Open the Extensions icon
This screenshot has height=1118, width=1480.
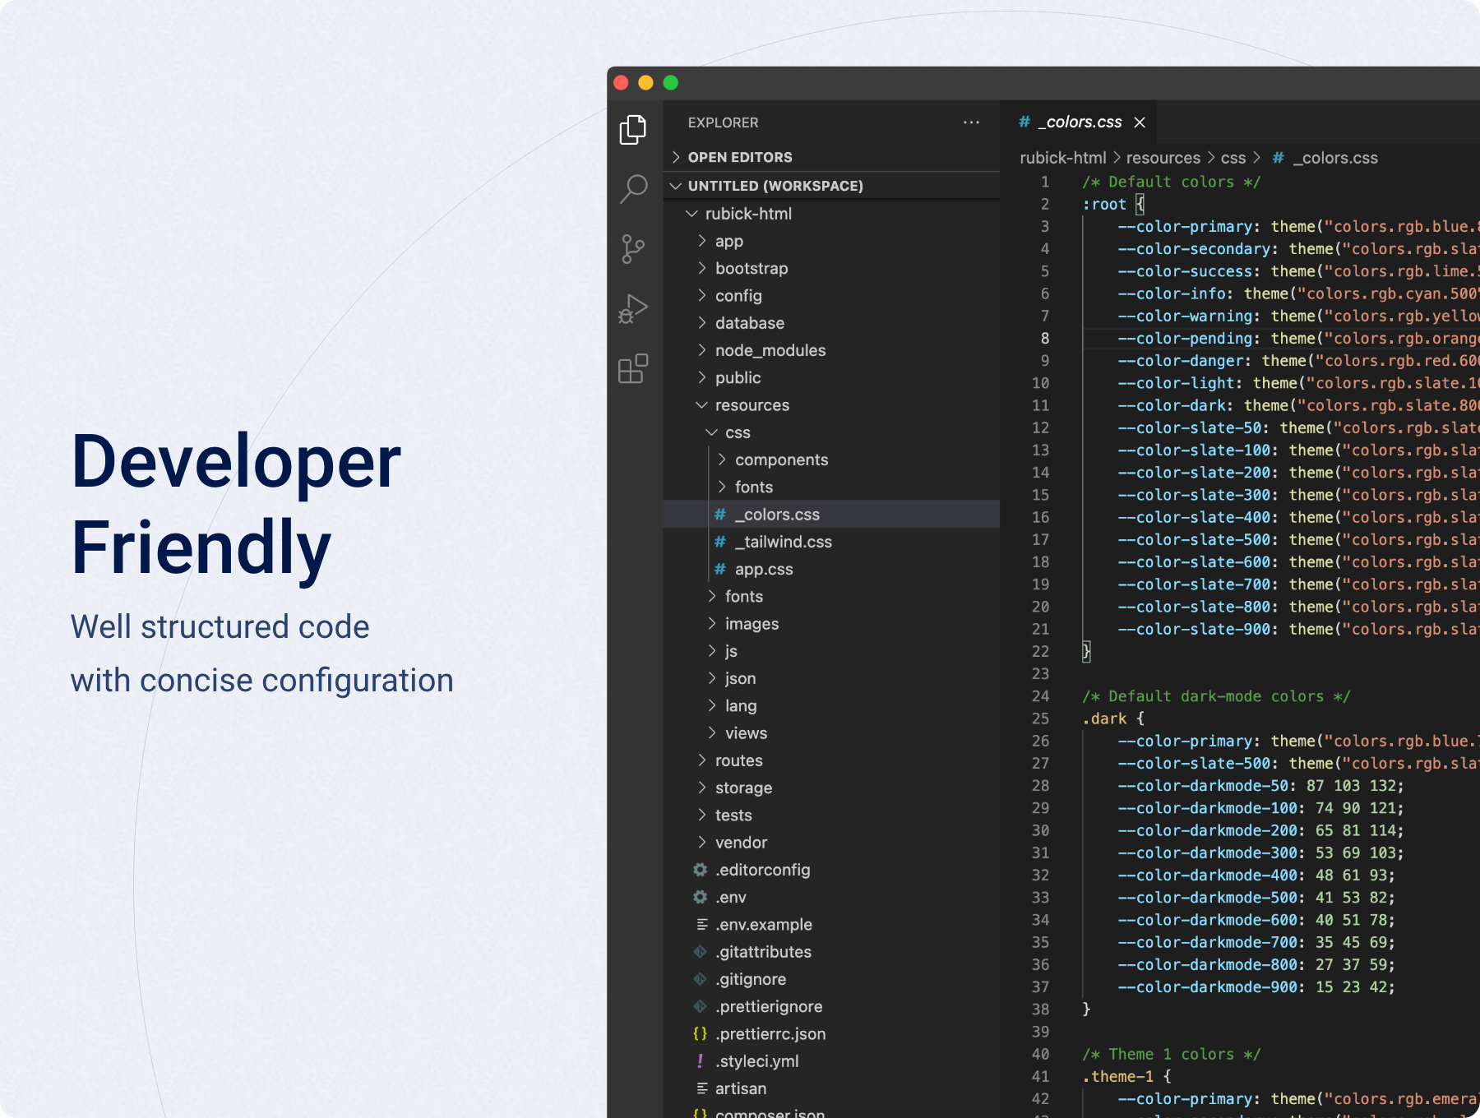click(632, 369)
